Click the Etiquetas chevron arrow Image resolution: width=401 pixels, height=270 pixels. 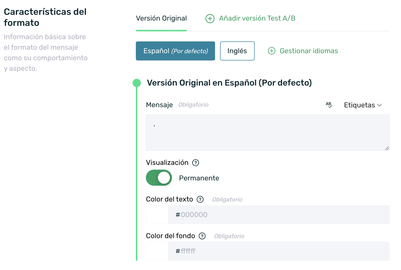[x=379, y=105]
